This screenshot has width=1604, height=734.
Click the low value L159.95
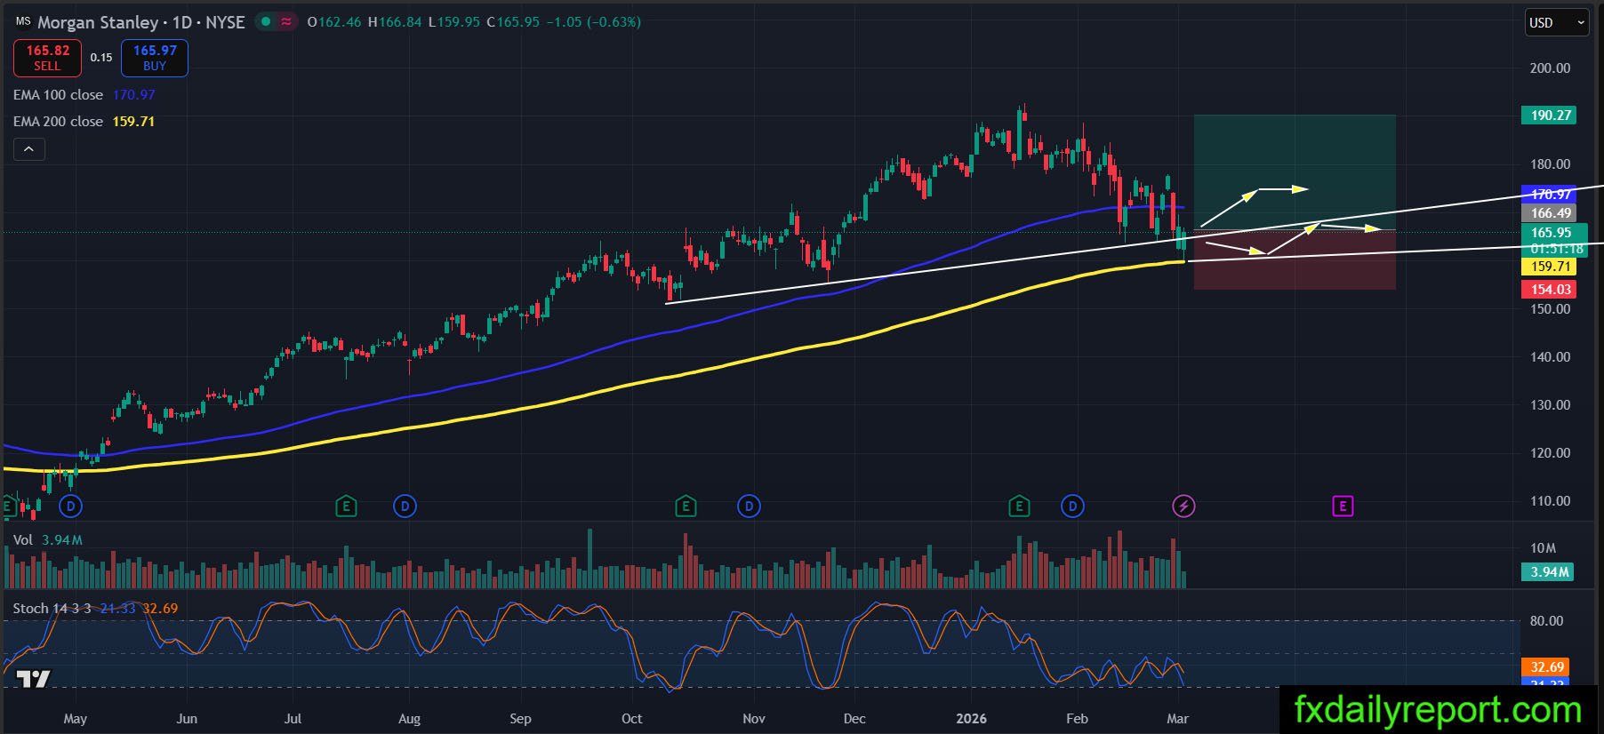(454, 21)
